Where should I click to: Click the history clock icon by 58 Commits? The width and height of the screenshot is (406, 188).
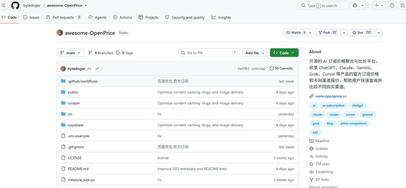272,69
